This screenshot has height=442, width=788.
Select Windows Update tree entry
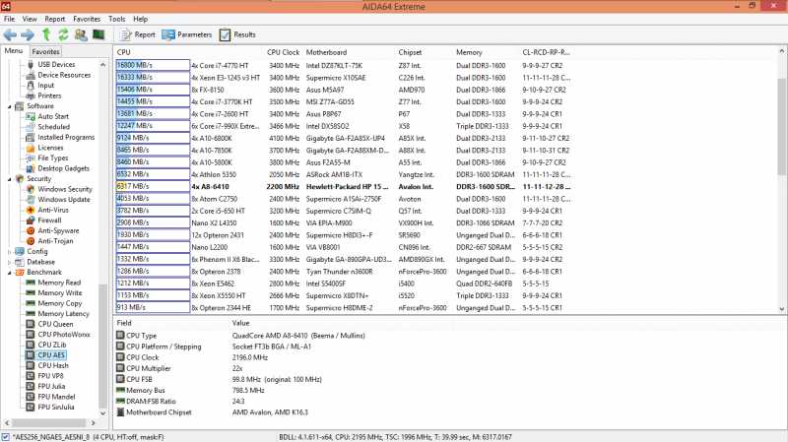pos(64,200)
